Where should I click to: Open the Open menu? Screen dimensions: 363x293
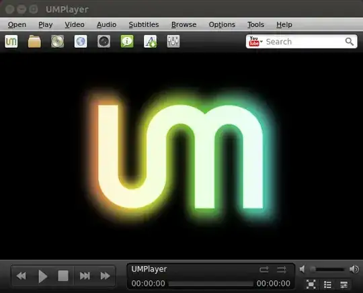point(17,25)
